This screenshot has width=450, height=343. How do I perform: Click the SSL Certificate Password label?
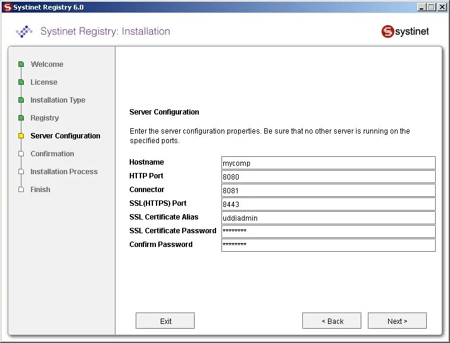173,231
